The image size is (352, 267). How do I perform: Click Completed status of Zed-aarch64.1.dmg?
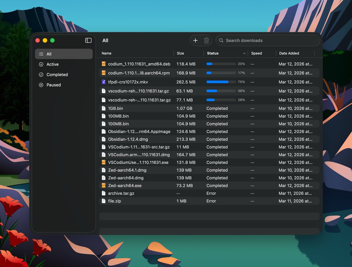(x=217, y=170)
